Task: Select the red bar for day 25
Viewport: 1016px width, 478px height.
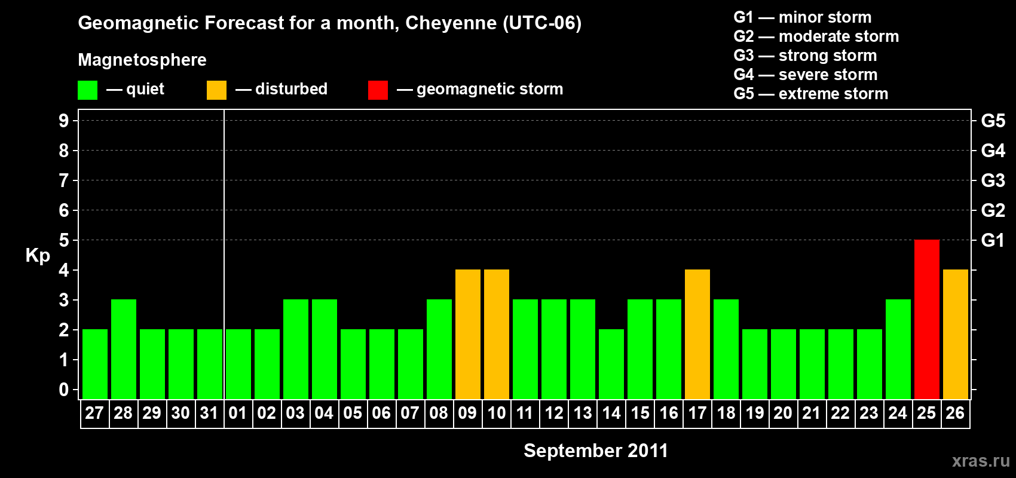Action: [927, 320]
